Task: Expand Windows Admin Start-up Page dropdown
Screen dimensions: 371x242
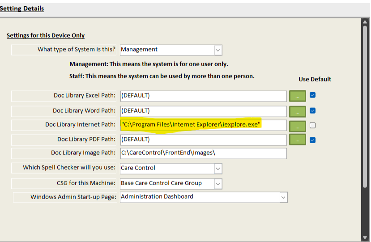Action: click(x=283, y=197)
